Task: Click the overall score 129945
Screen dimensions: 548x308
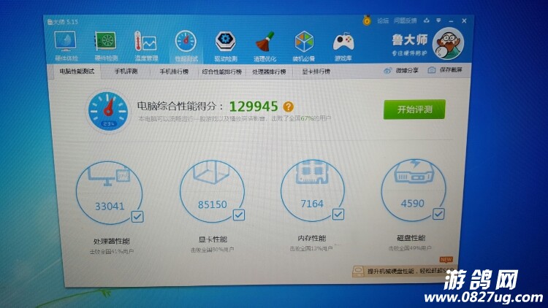Action: click(x=254, y=106)
